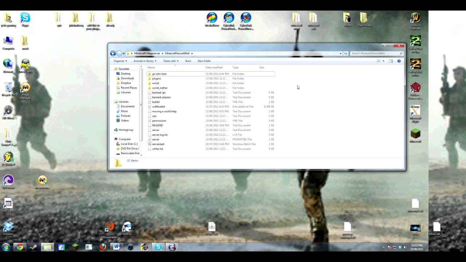The height and width of the screenshot is (262, 466).
Task: Click the Burn toolbar button
Action: tap(188, 61)
